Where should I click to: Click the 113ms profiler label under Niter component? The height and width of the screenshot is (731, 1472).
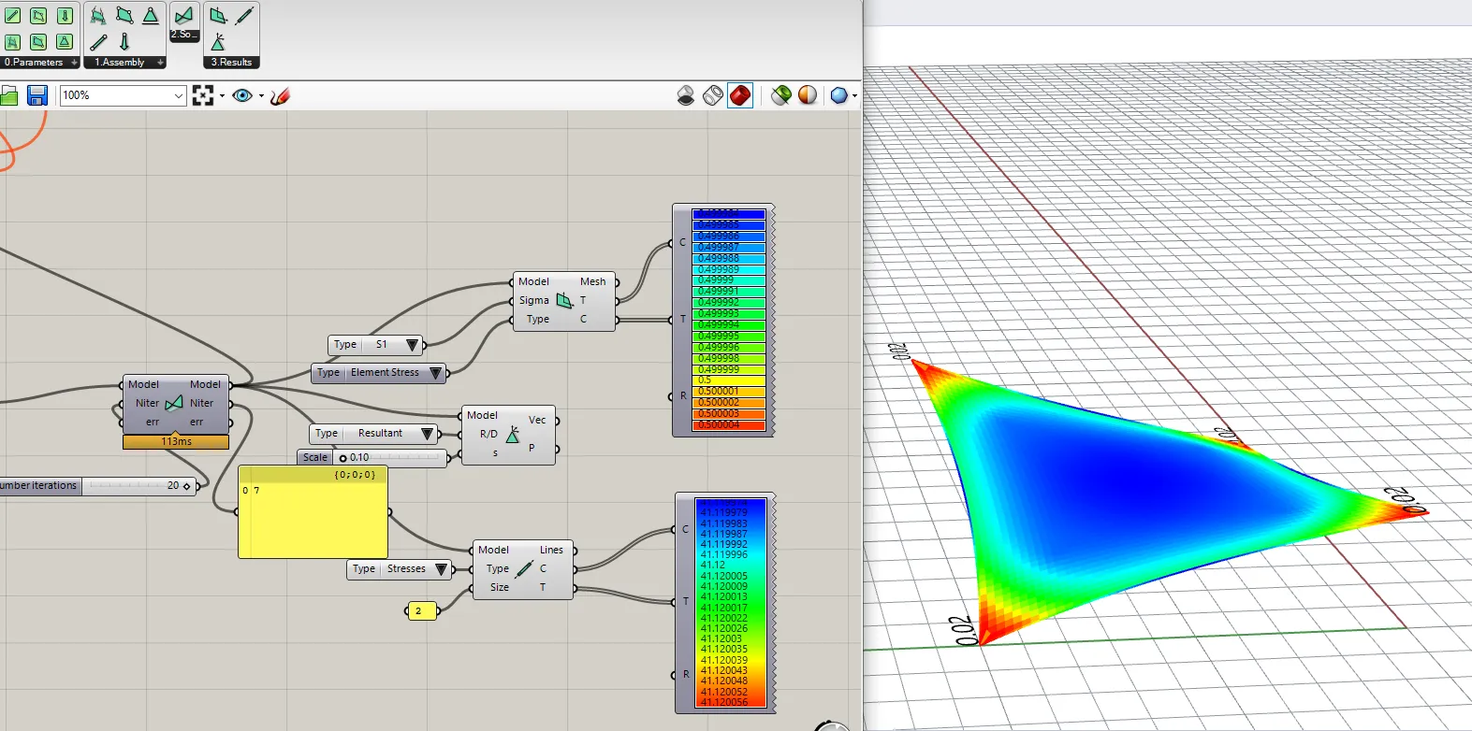(x=176, y=442)
